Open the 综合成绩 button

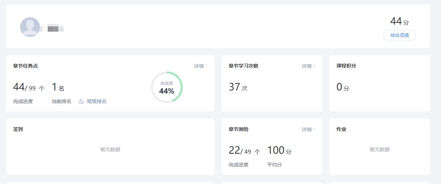click(399, 35)
